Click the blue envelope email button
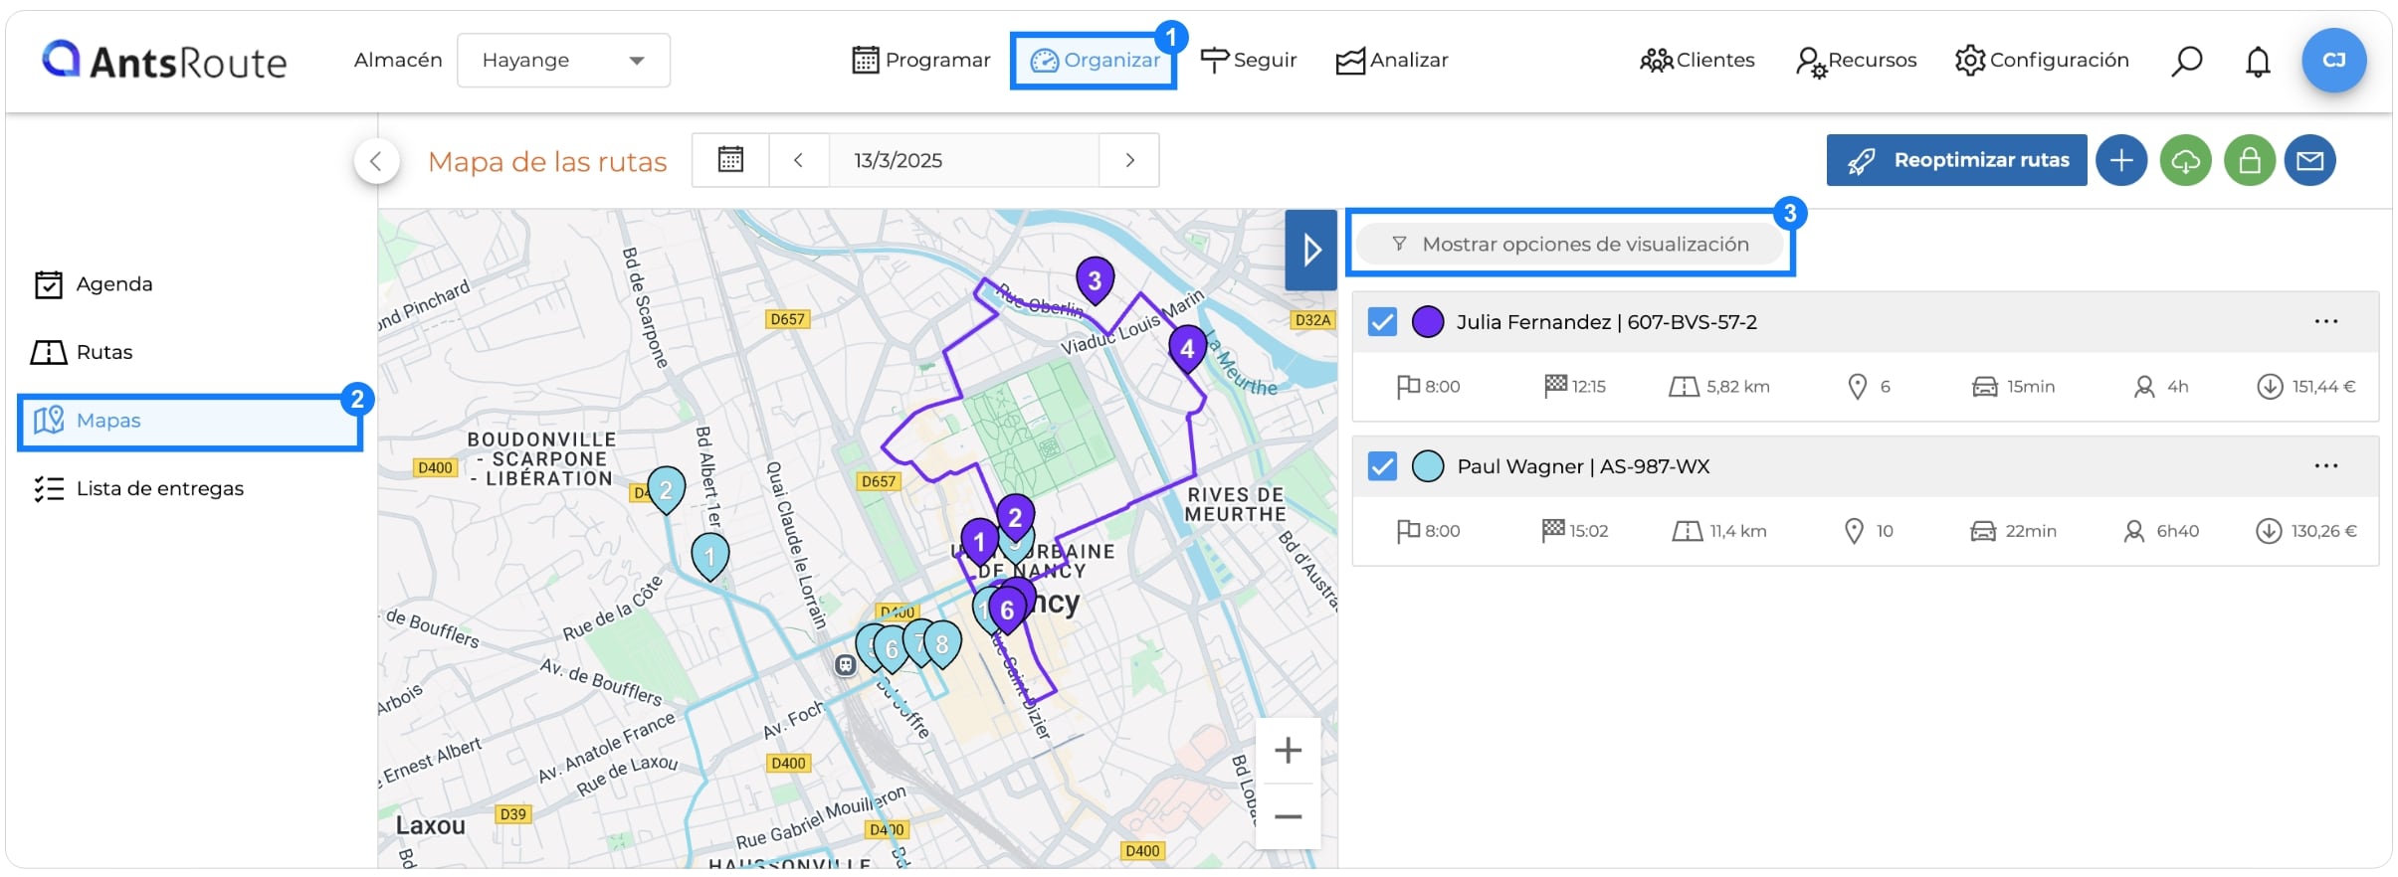The height and width of the screenshot is (877, 2398). (x=2309, y=160)
